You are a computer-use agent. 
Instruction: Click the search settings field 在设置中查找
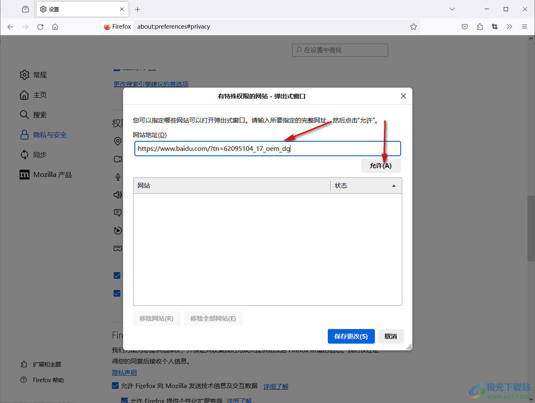(340, 50)
